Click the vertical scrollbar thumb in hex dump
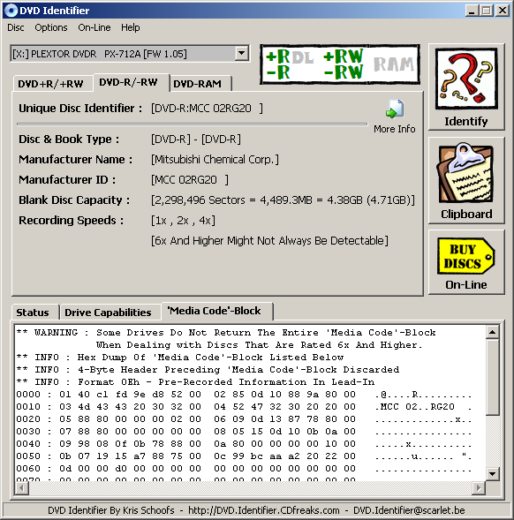Image resolution: width=514 pixels, height=520 pixels. pos(493,377)
